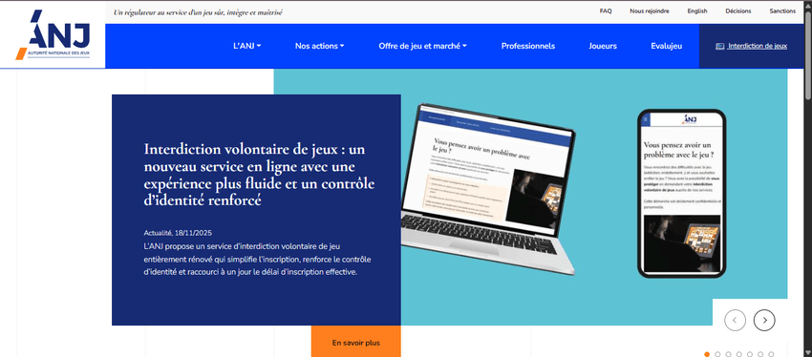The height and width of the screenshot is (357, 812).
Task: Click the paragraph starting 'L'ANJ propose un service'
Action: tap(257, 259)
